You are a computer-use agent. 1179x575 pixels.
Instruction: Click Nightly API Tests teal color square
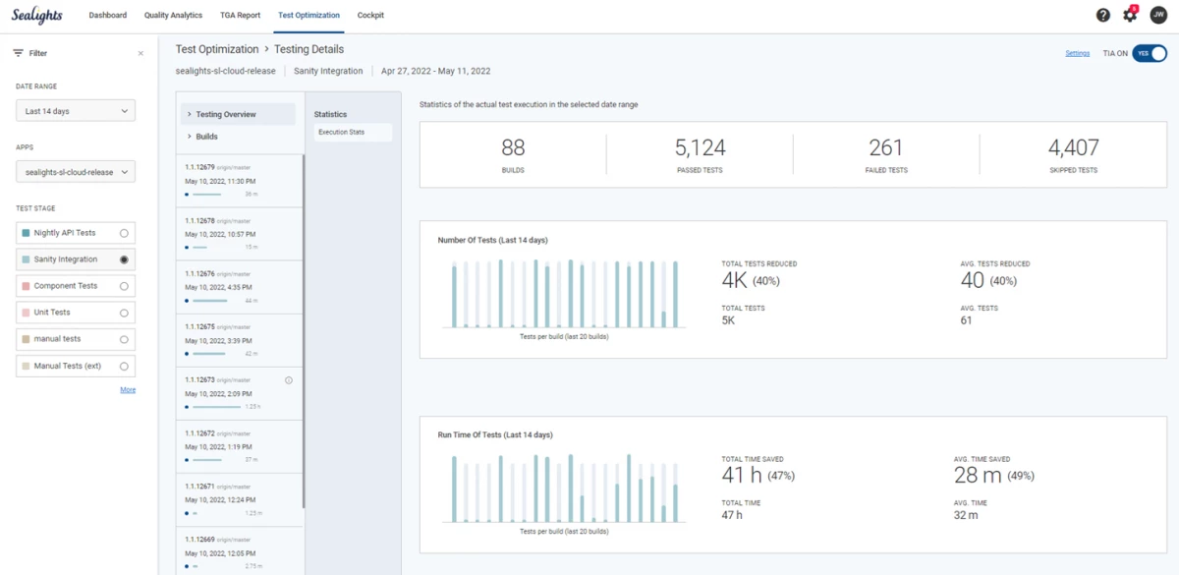(x=26, y=233)
